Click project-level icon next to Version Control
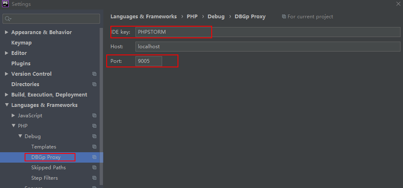This screenshot has width=403, height=188. (94, 74)
